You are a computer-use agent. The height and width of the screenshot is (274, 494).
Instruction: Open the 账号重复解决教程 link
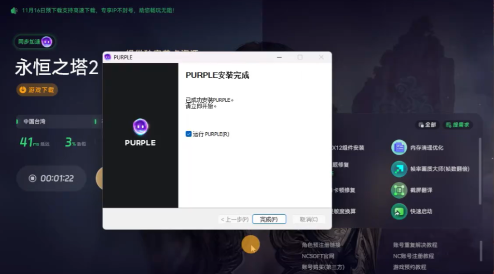pos(415,245)
